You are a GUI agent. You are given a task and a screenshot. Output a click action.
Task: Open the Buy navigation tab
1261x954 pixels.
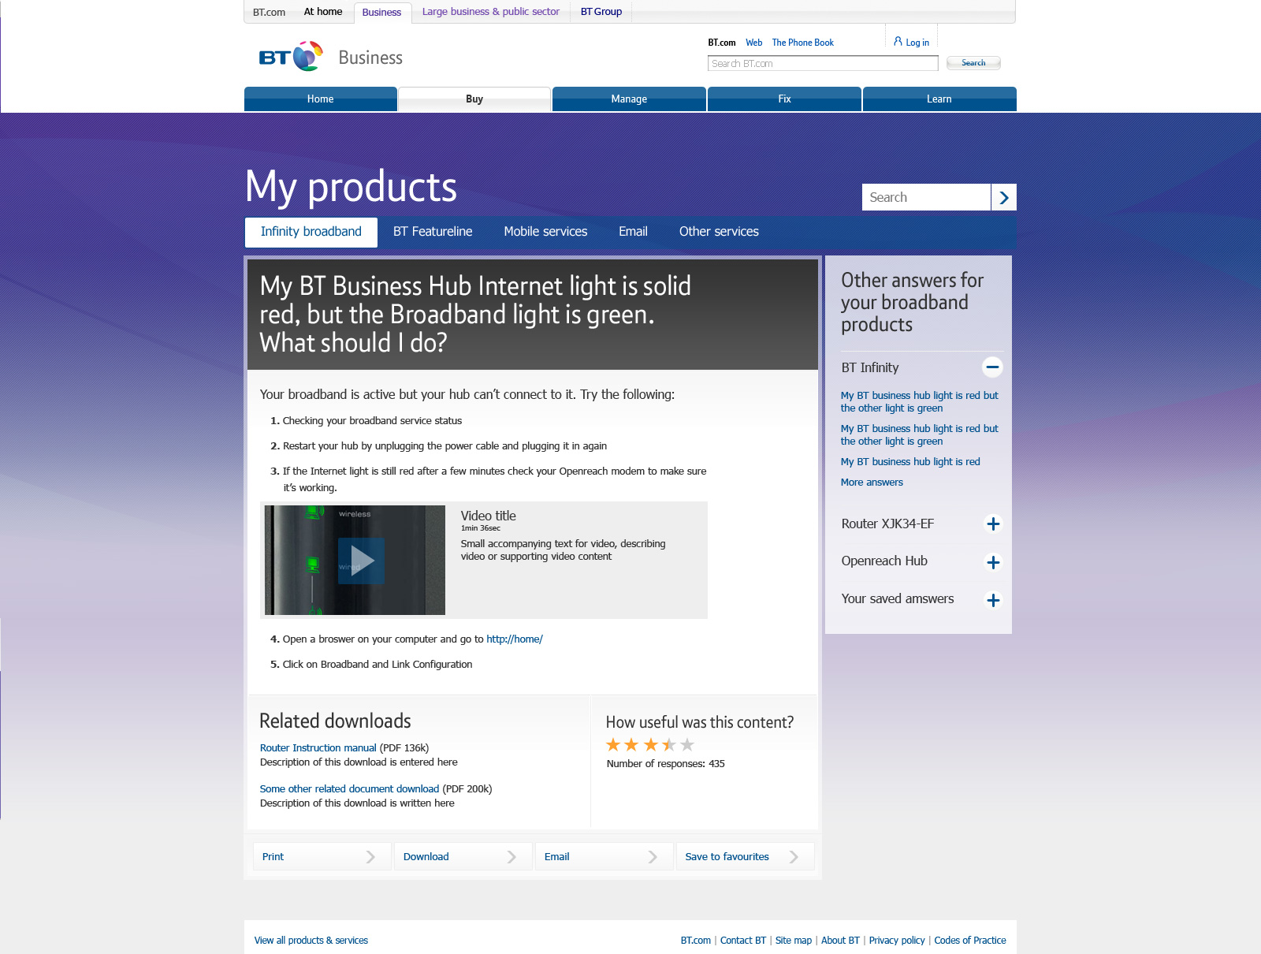pyautogui.click(x=474, y=99)
